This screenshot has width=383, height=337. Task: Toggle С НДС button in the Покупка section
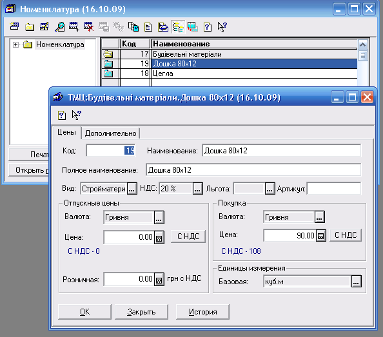point(346,235)
